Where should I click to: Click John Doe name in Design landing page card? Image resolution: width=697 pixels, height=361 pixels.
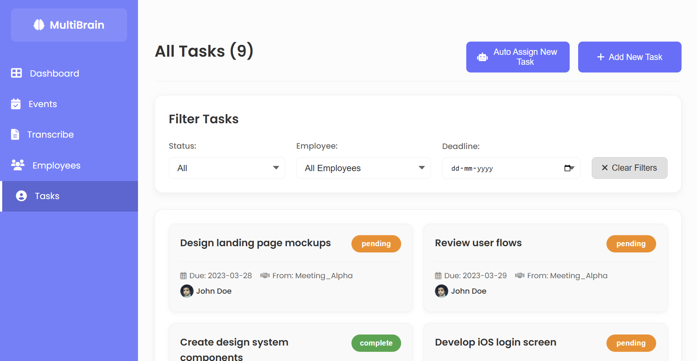click(x=214, y=291)
